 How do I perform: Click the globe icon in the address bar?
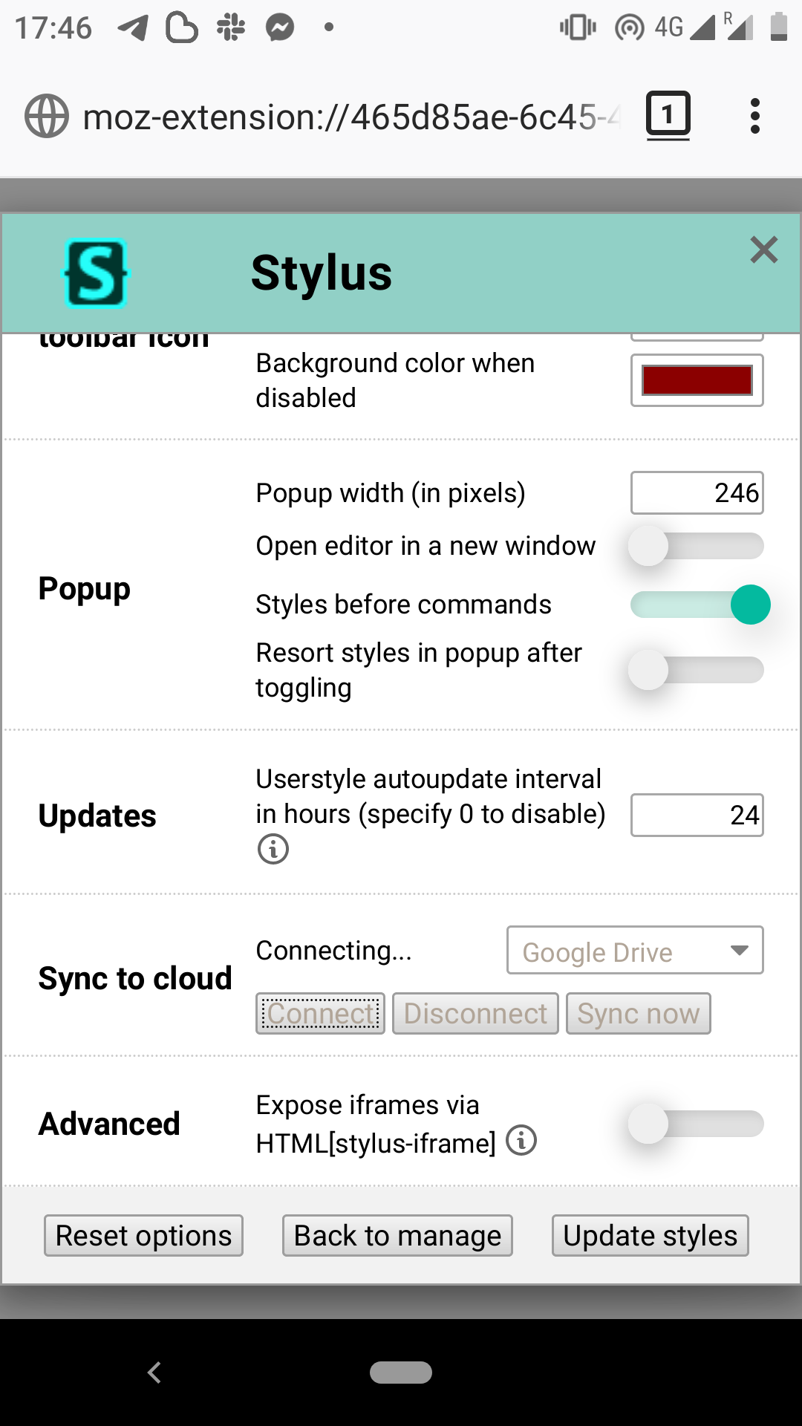click(46, 115)
